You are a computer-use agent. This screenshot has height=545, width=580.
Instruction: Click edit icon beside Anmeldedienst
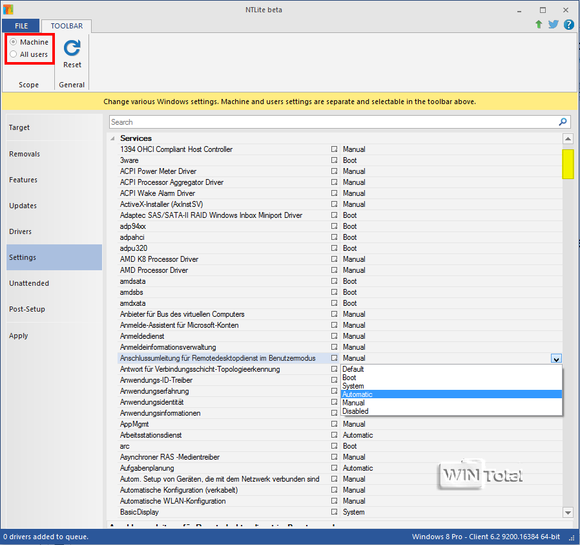(x=334, y=336)
